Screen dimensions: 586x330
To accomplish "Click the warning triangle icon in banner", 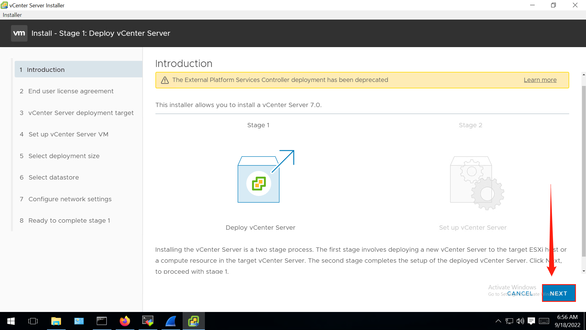I will pyautogui.click(x=165, y=80).
